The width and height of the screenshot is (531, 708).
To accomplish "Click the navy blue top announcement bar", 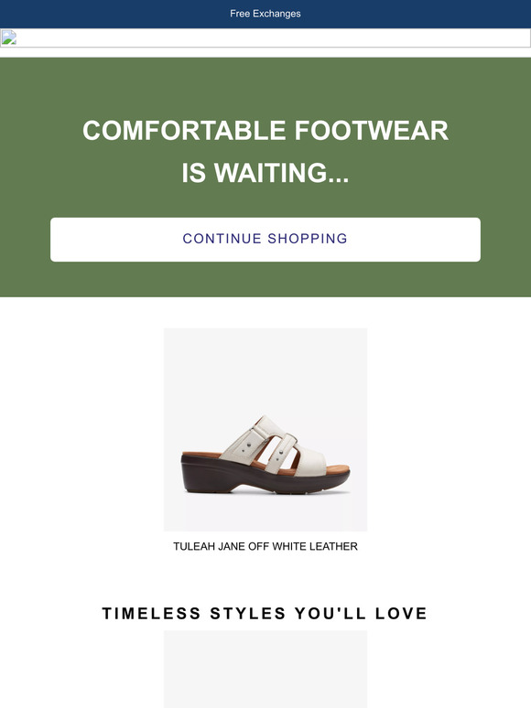I will (265, 14).
